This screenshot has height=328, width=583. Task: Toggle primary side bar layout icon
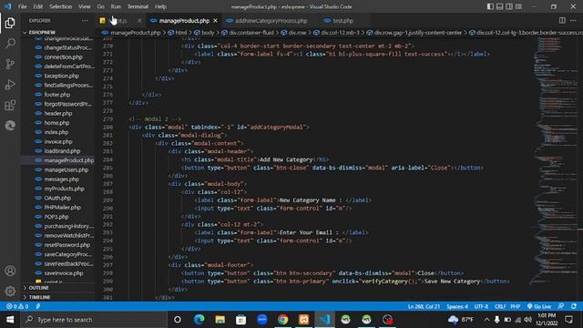[x=490, y=6]
